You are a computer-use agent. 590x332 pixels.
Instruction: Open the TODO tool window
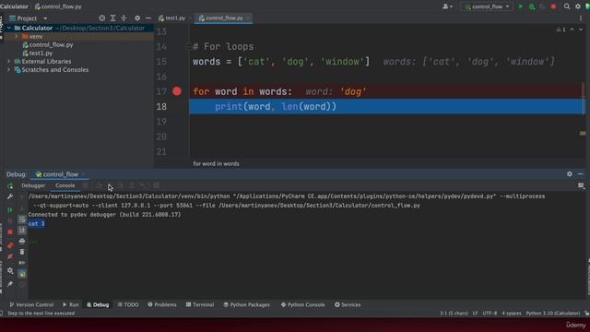pos(128,304)
